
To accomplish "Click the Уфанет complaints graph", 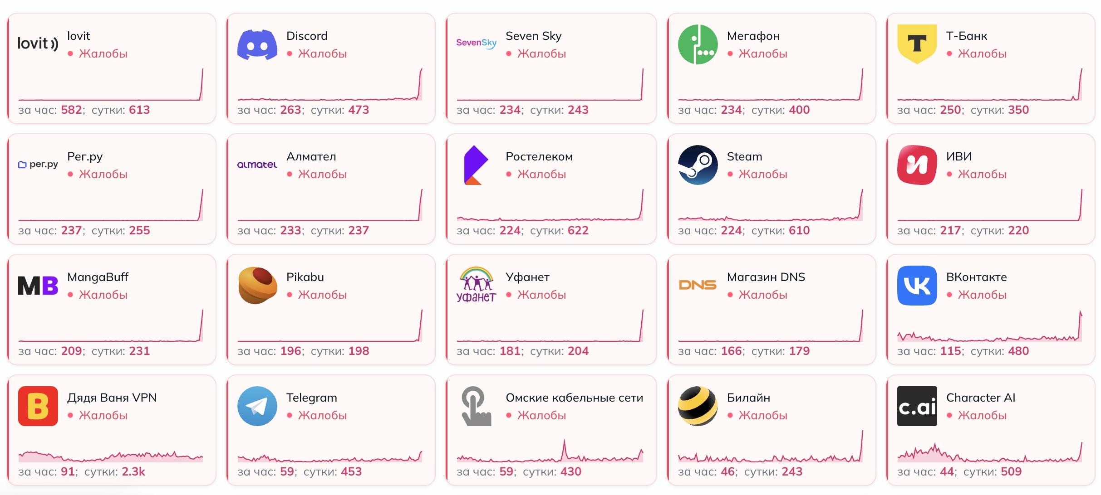I will 550,325.
